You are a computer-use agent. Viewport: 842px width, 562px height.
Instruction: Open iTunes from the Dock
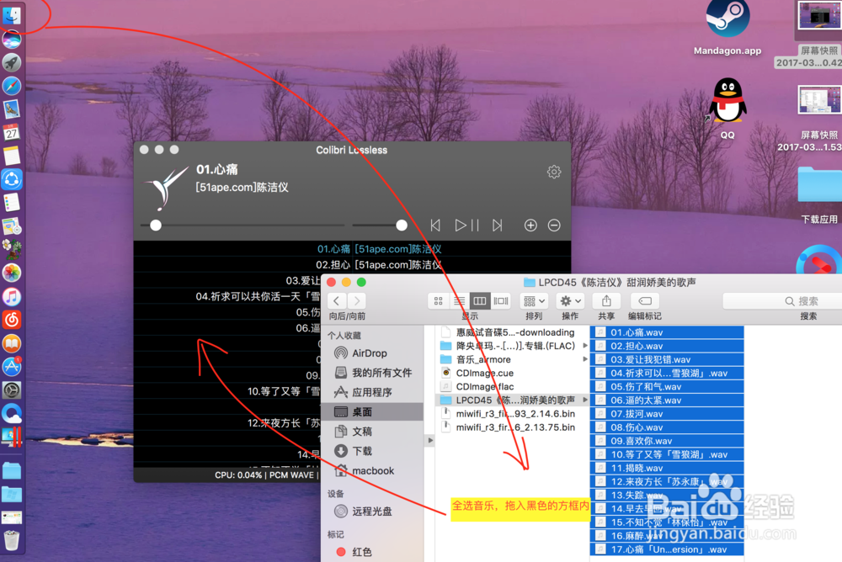(x=12, y=296)
